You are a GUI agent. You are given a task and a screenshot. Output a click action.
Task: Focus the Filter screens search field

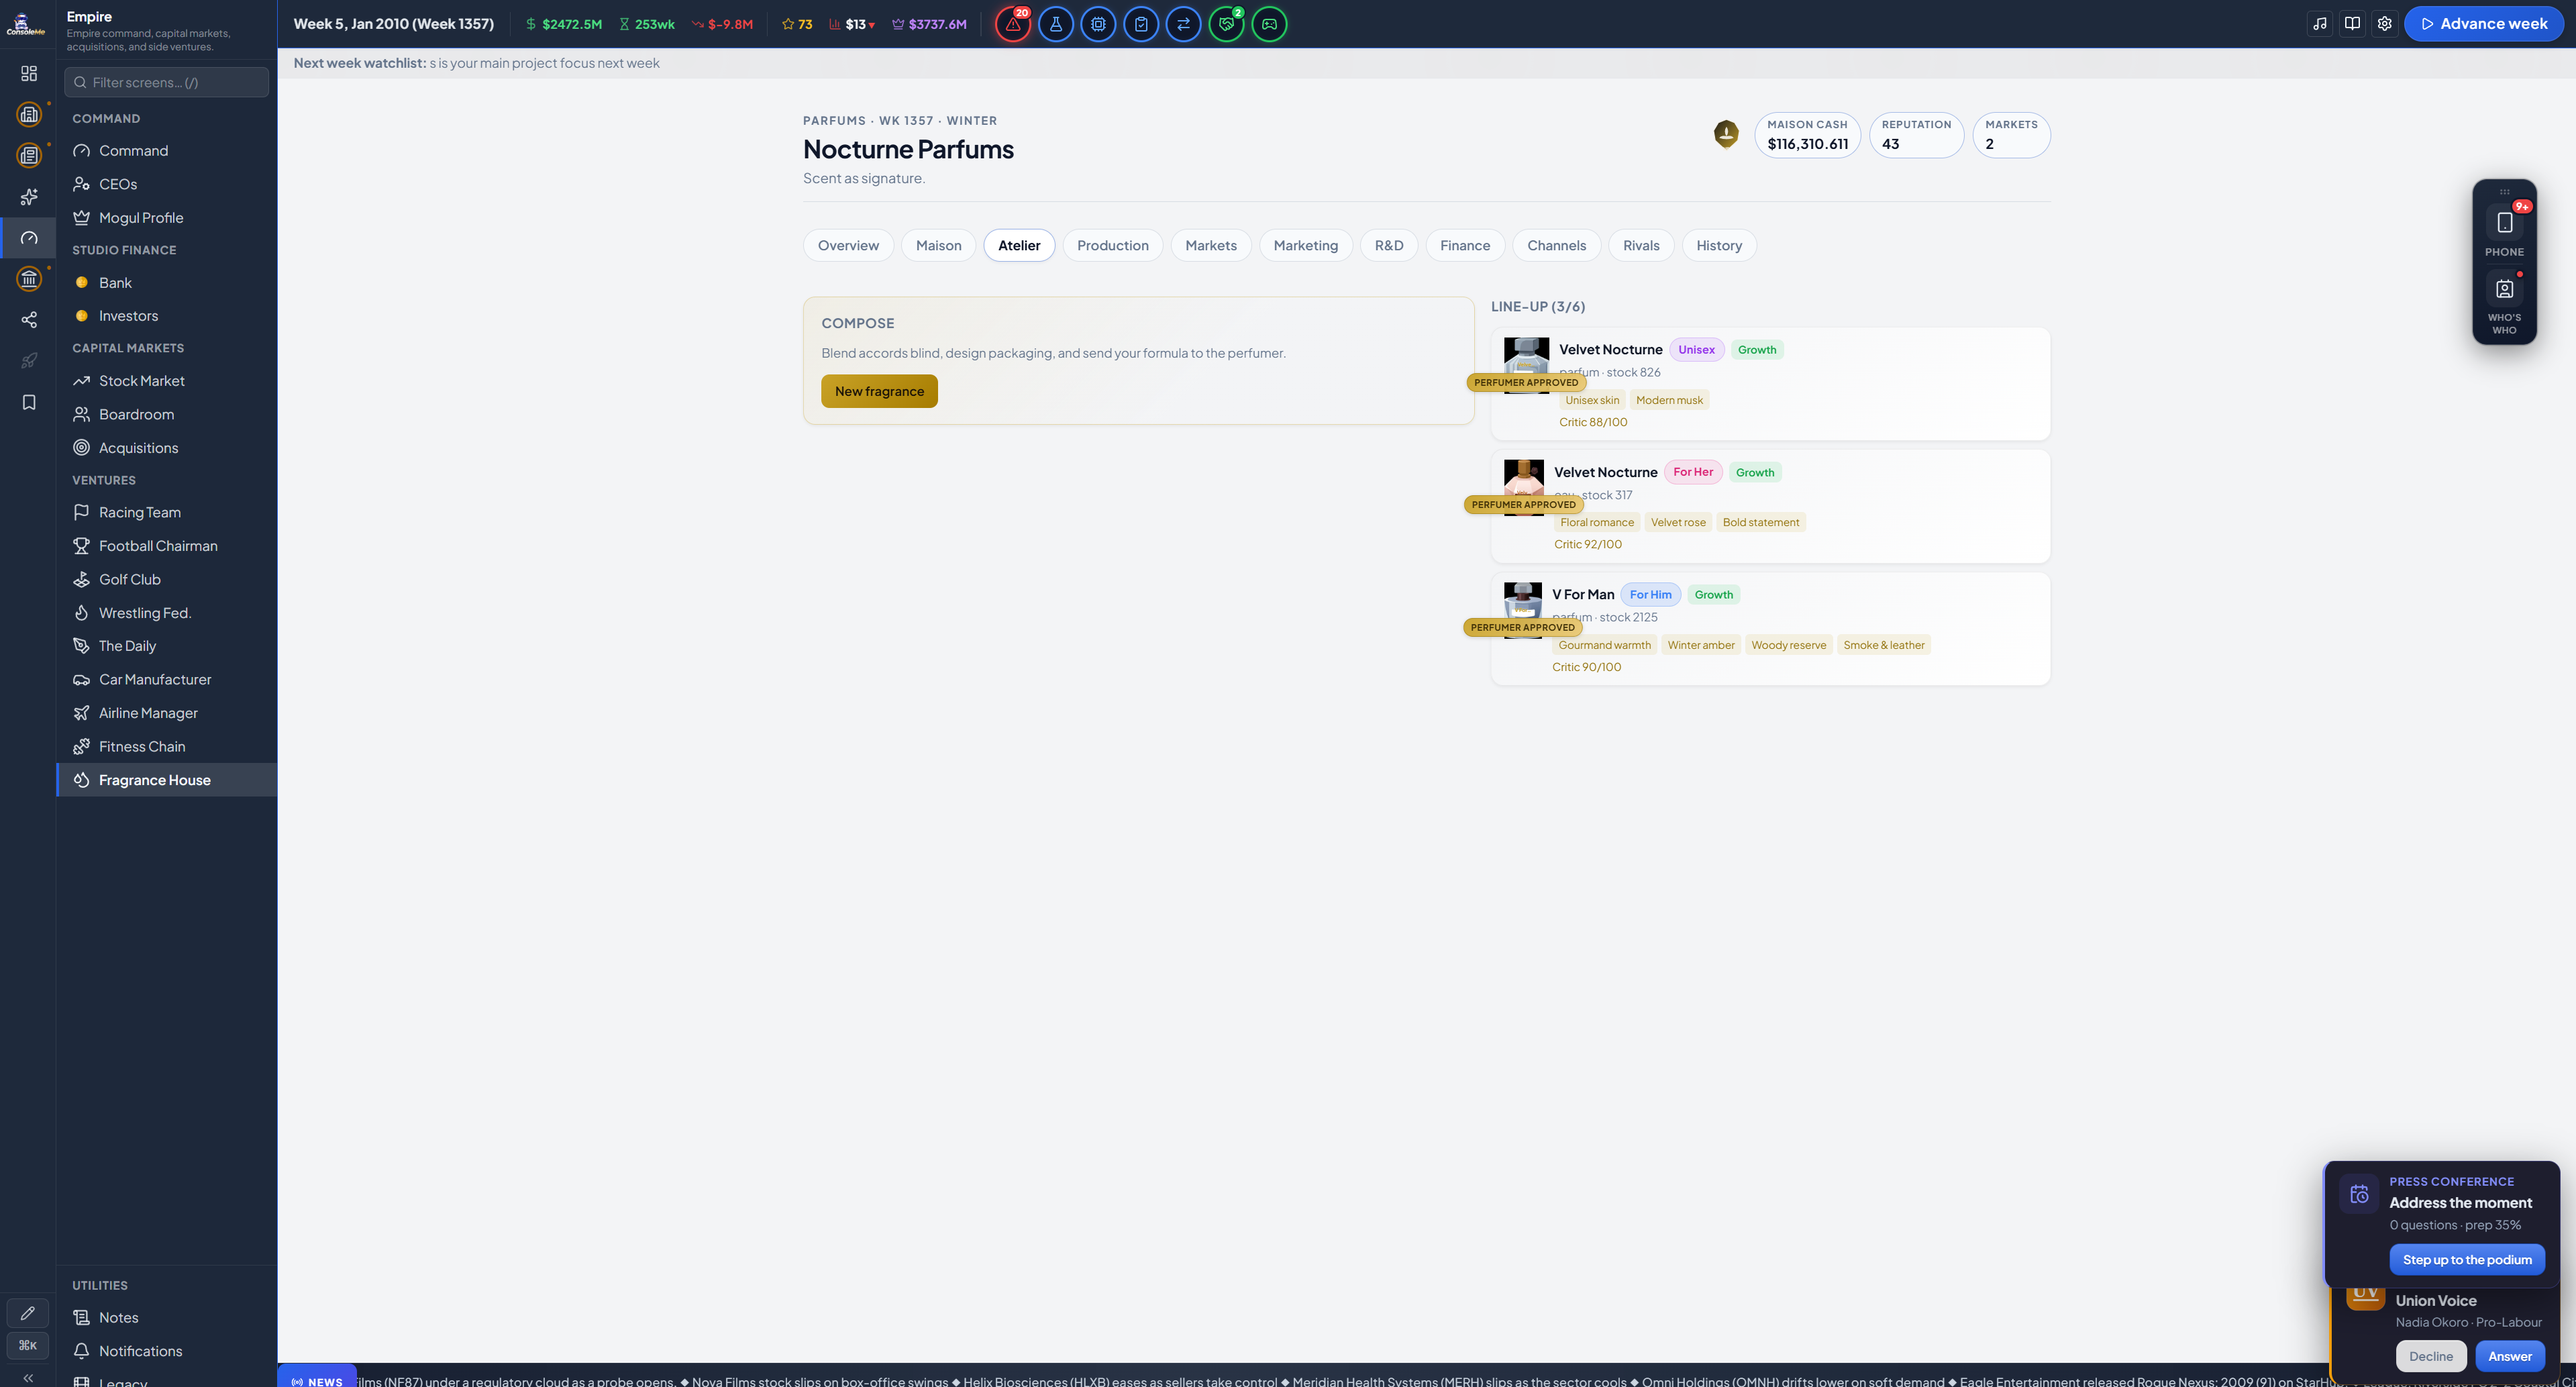pos(166,82)
